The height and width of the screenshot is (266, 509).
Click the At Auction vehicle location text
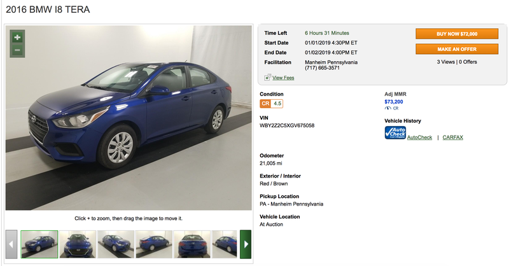271,225
